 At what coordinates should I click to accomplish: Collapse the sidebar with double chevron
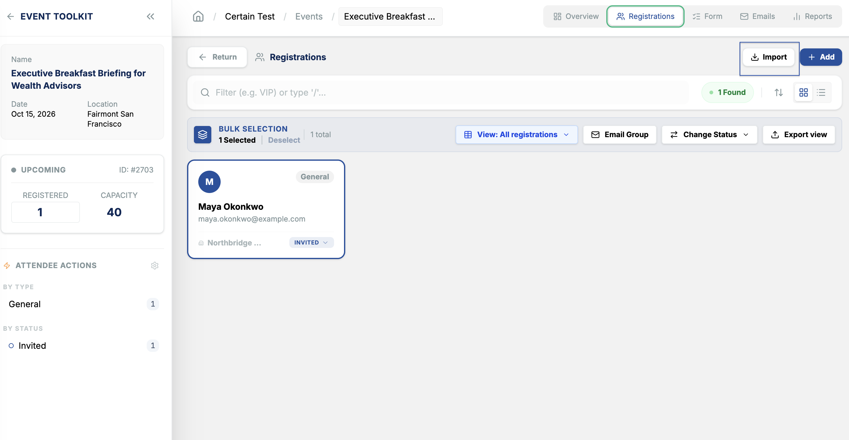coord(150,16)
